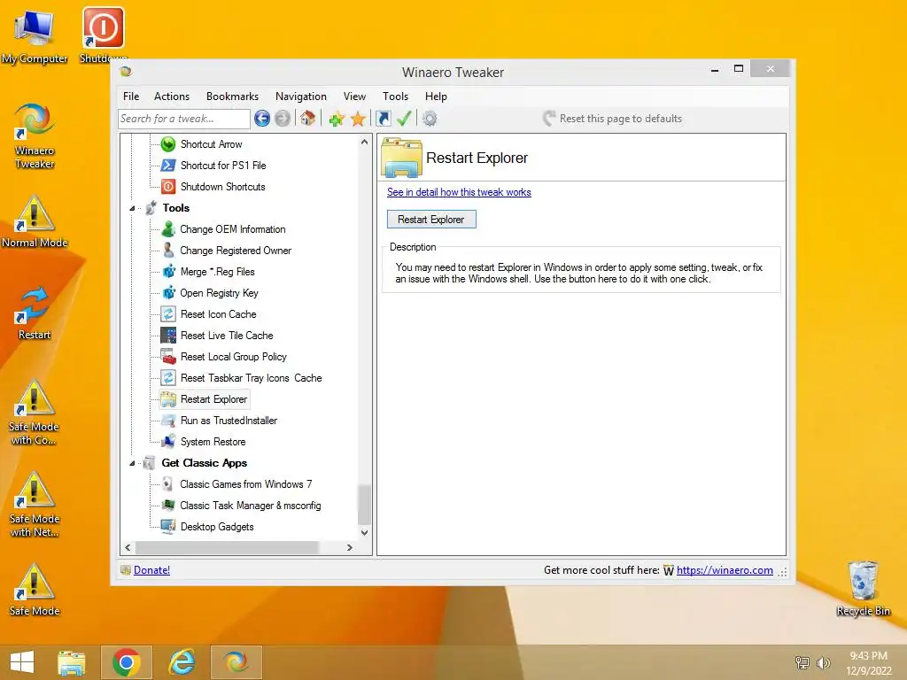
Task: Click Reset this page to defaults
Action: (x=613, y=119)
